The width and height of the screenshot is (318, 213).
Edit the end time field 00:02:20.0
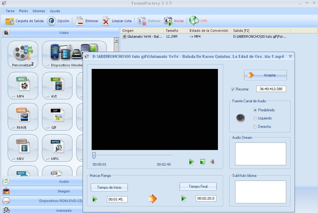pyautogui.click(x=206, y=198)
